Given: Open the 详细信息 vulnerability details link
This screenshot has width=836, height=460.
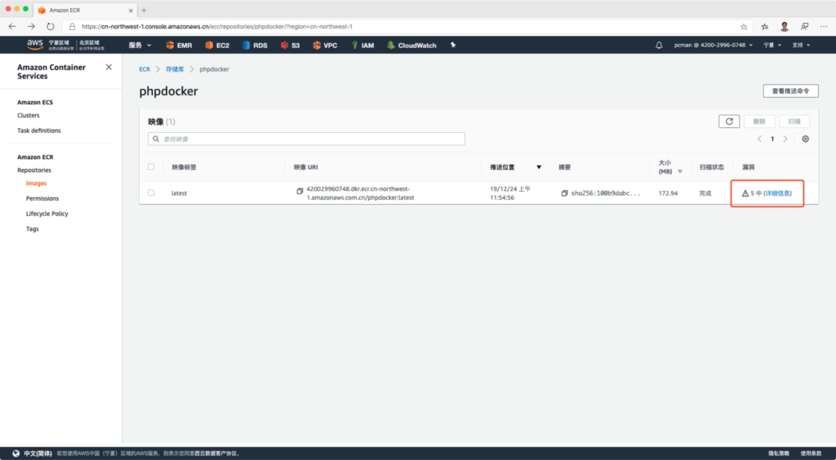Looking at the screenshot, I should click(777, 193).
